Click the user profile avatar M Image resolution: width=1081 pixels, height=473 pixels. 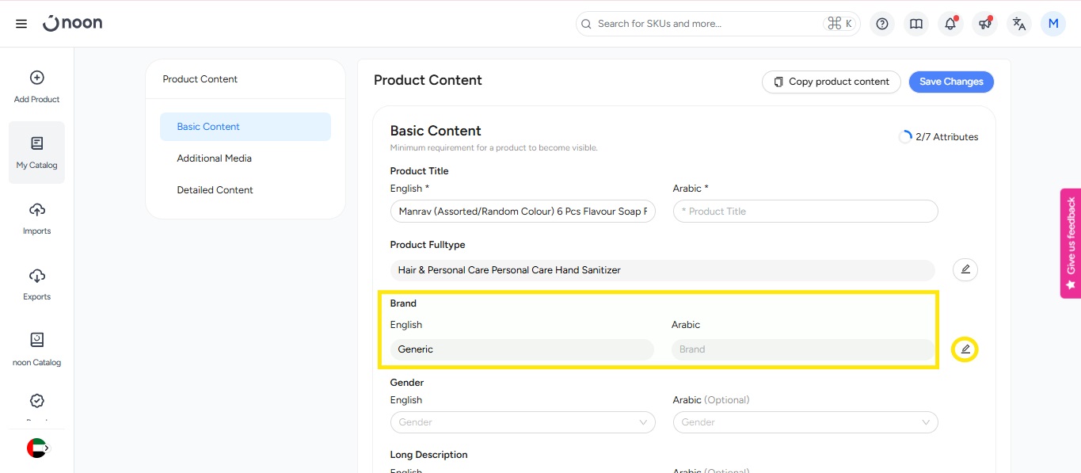(x=1052, y=24)
